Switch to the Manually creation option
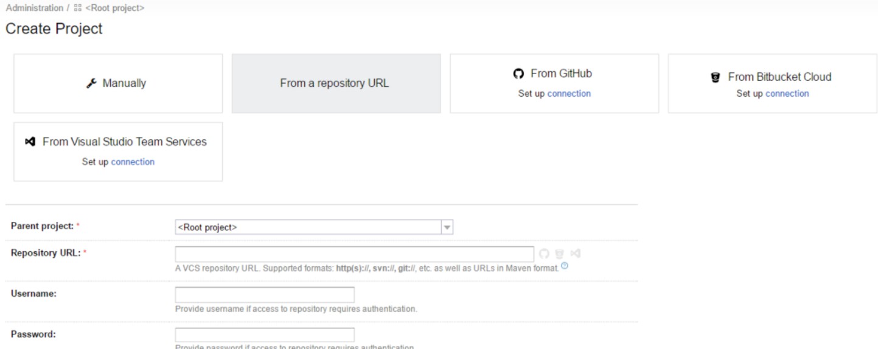The height and width of the screenshot is (349, 878). pyautogui.click(x=118, y=83)
